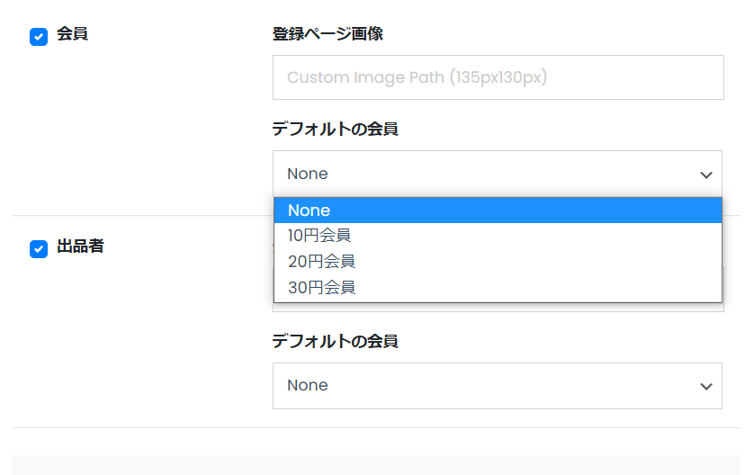Click the input field edge visible below option list
Image resolution: width=754 pixels, height=475 pixels.
[x=498, y=307]
